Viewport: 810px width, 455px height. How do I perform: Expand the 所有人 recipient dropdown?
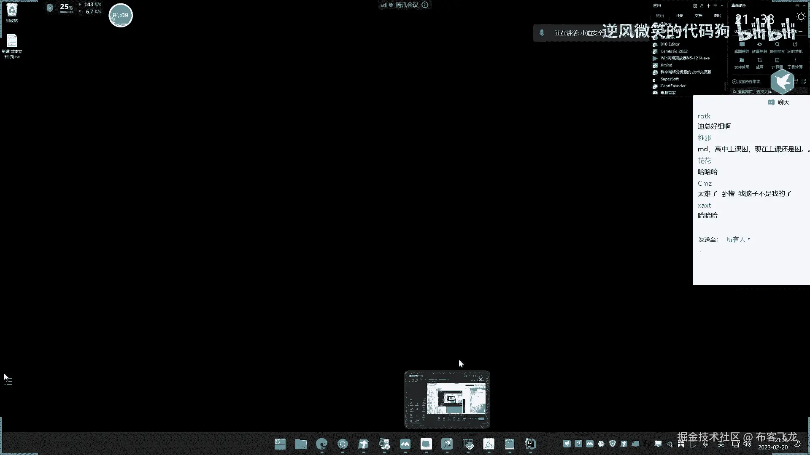738,239
